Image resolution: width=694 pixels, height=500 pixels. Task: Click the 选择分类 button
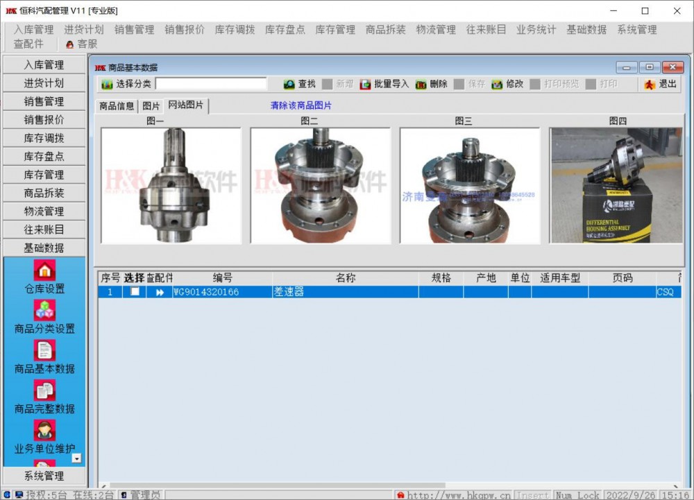[126, 85]
